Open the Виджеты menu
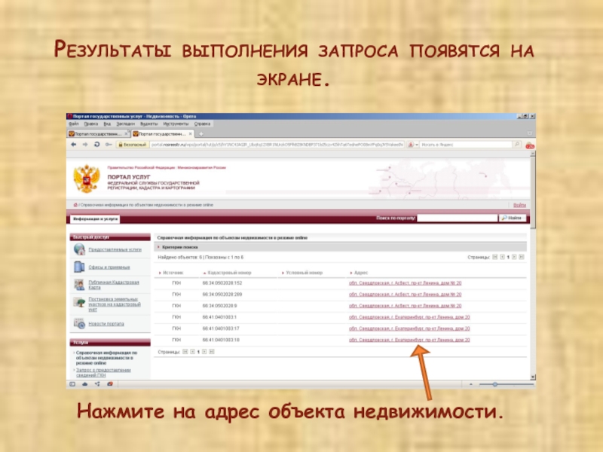The width and height of the screenshot is (603, 452). 148,124
